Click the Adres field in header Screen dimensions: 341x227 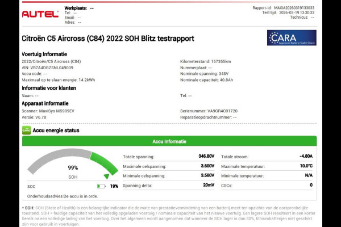(73, 22)
